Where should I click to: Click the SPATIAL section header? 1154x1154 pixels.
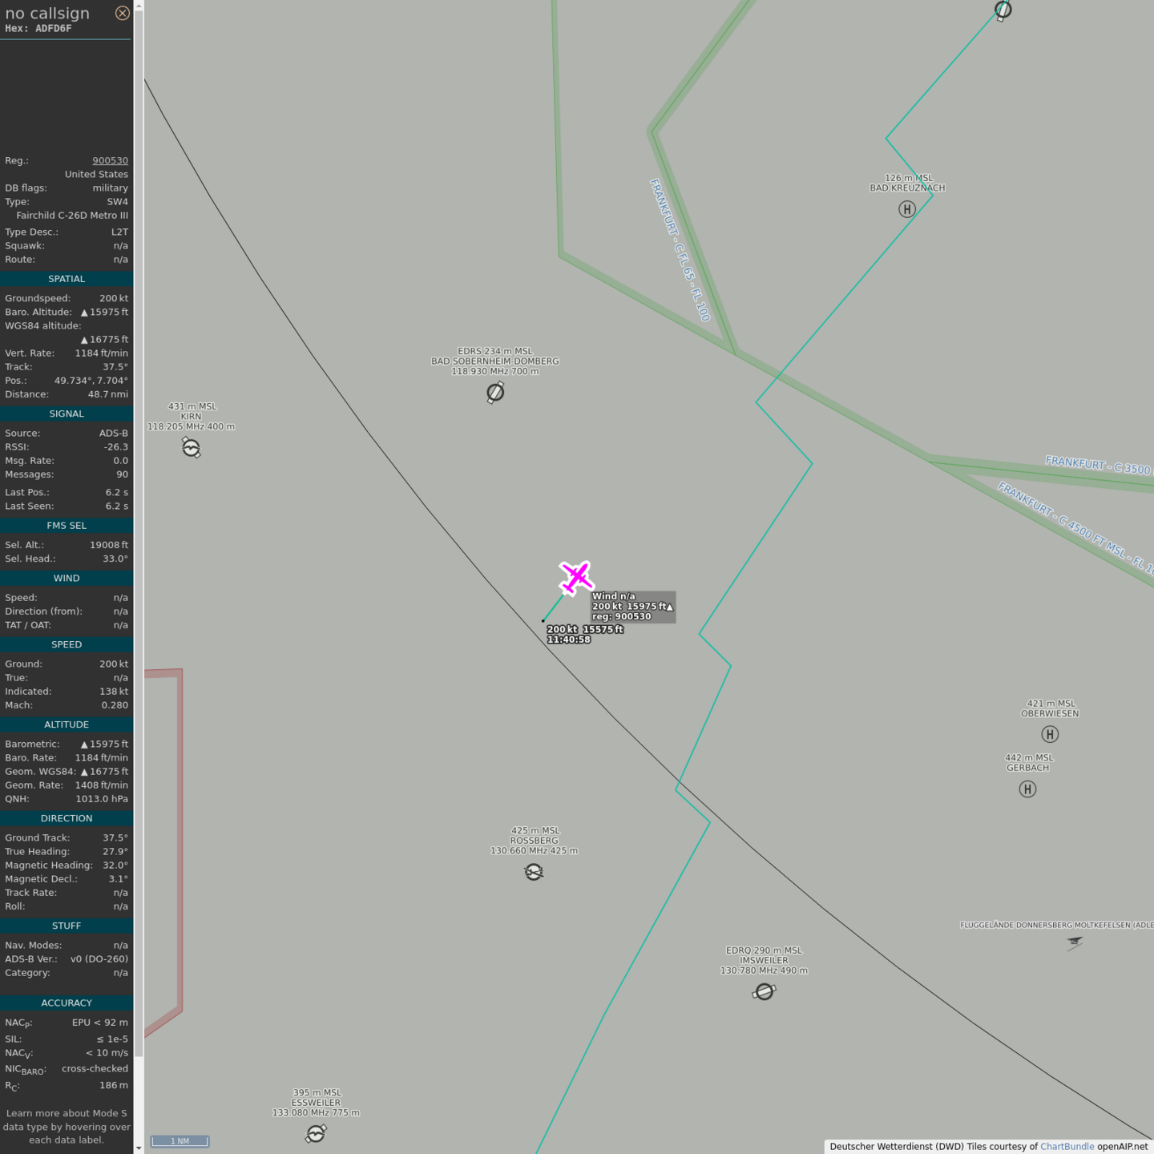(x=67, y=279)
